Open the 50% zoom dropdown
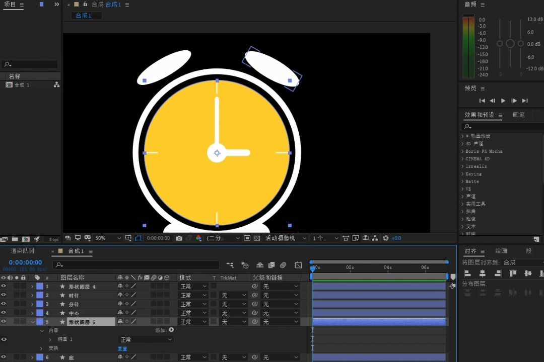Image resolution: width=544 pixels, height=362 pixels. point(108,238)
